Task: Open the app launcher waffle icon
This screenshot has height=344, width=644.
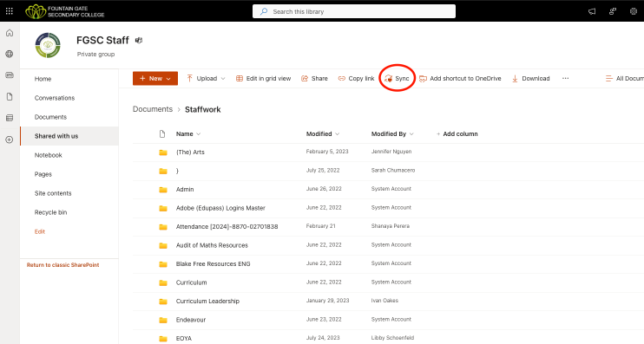Action: [x=9, y=11]
